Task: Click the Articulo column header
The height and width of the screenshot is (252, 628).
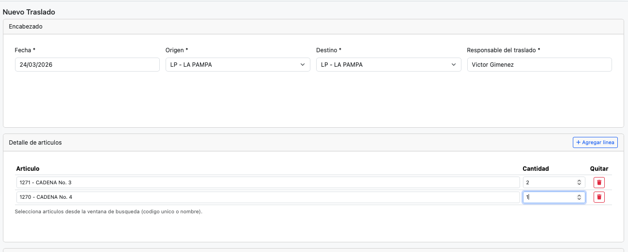Action: coord(28,168)
